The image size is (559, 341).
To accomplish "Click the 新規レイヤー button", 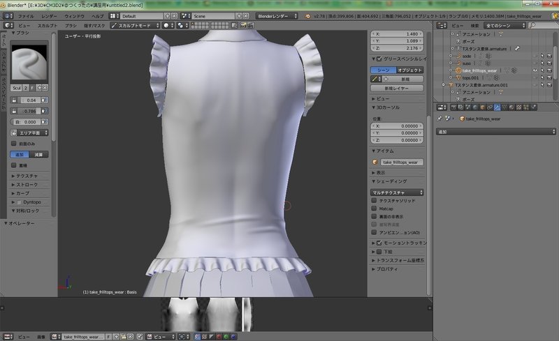I will pos(397,88).
